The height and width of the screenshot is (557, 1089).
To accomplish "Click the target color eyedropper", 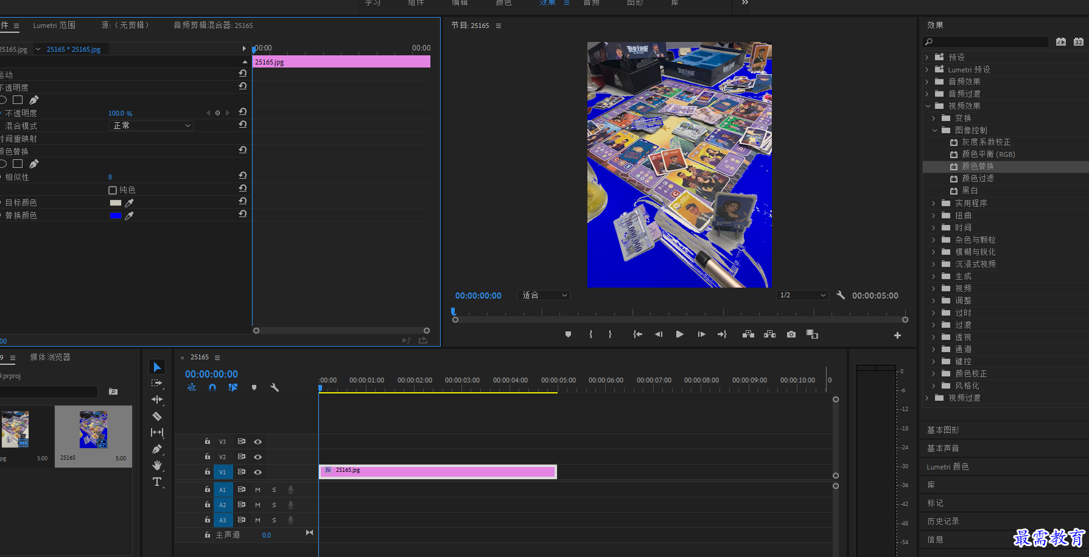I will tap(129, 202).
